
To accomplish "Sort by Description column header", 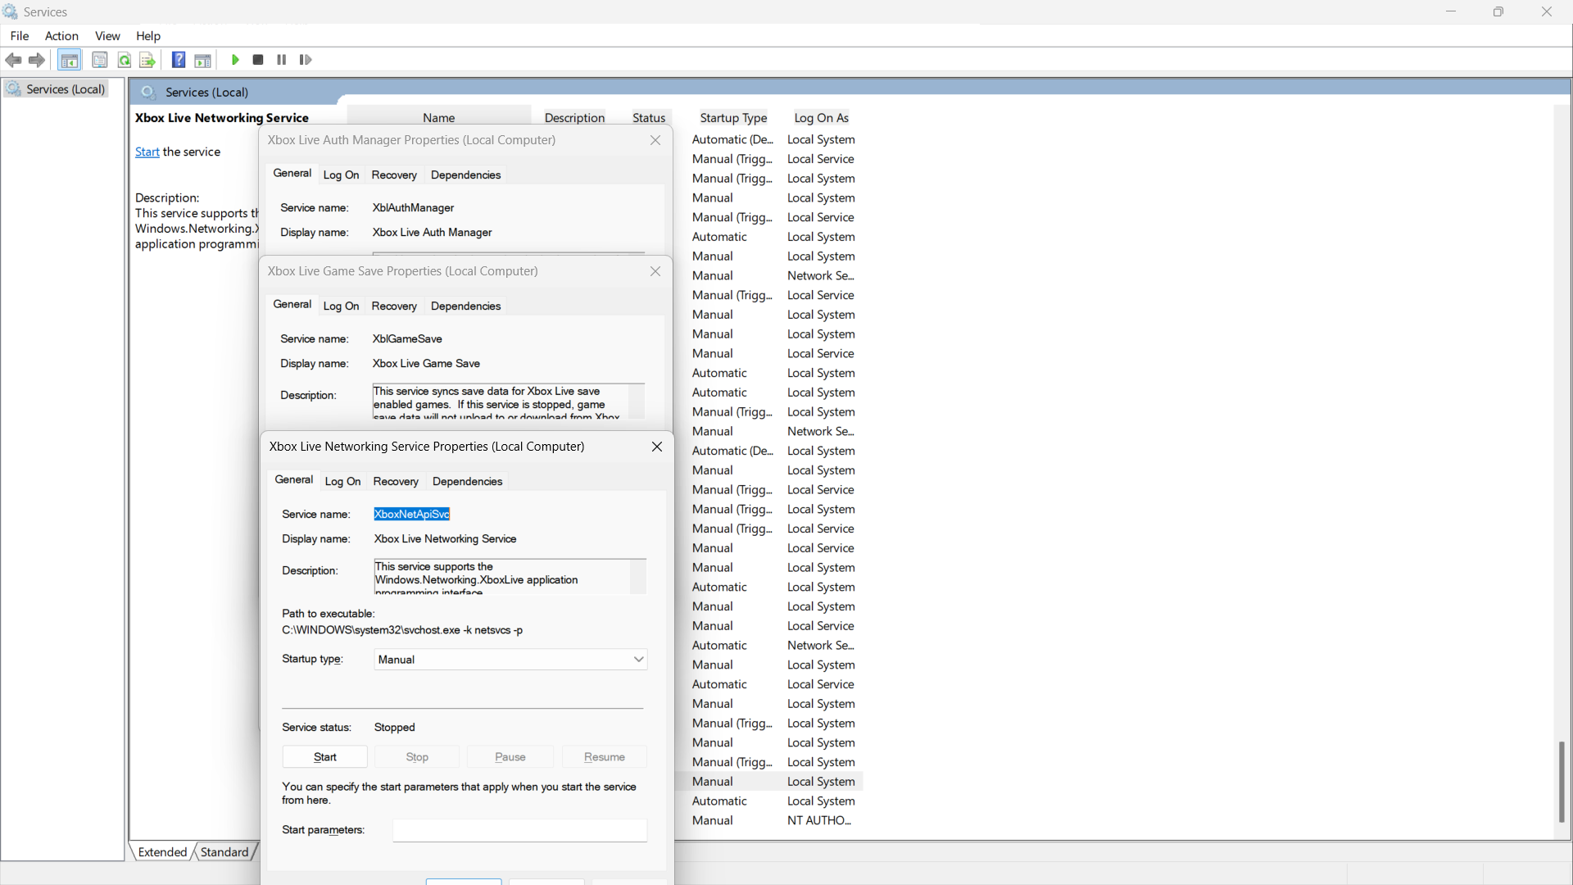I will coord(574,118).
